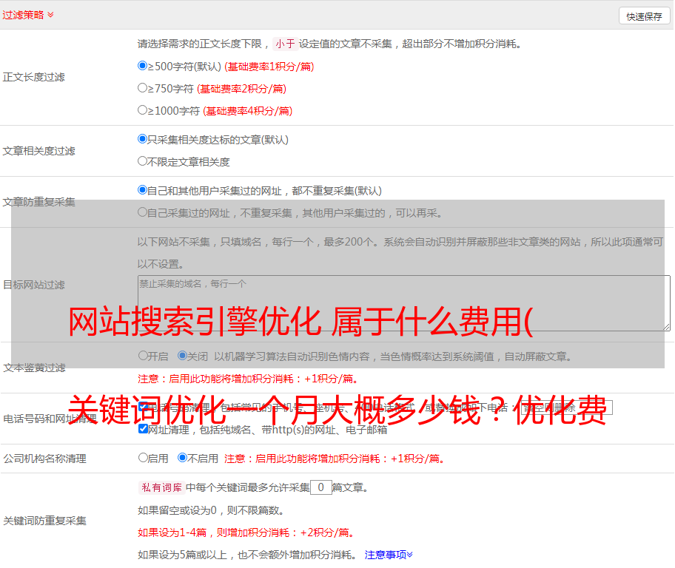Choose 不限定文章相关度 option
This screenshot has height=568, width=675.
click(143, 161)
